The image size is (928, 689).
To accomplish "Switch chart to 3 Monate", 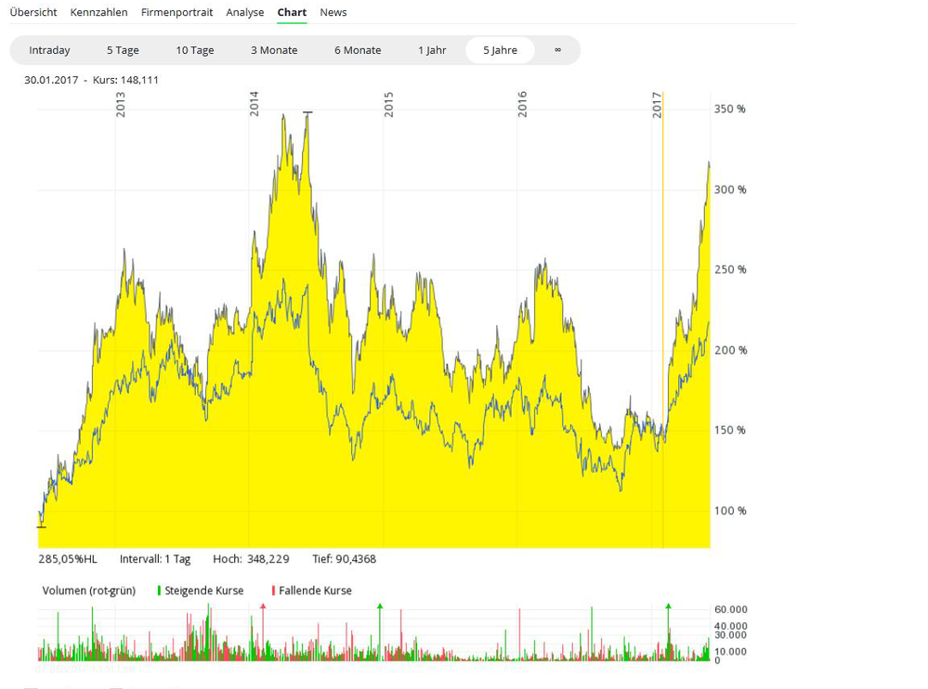I will [274, 50].
